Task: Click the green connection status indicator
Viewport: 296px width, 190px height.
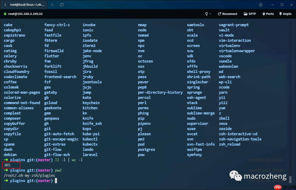Action: 5,14
